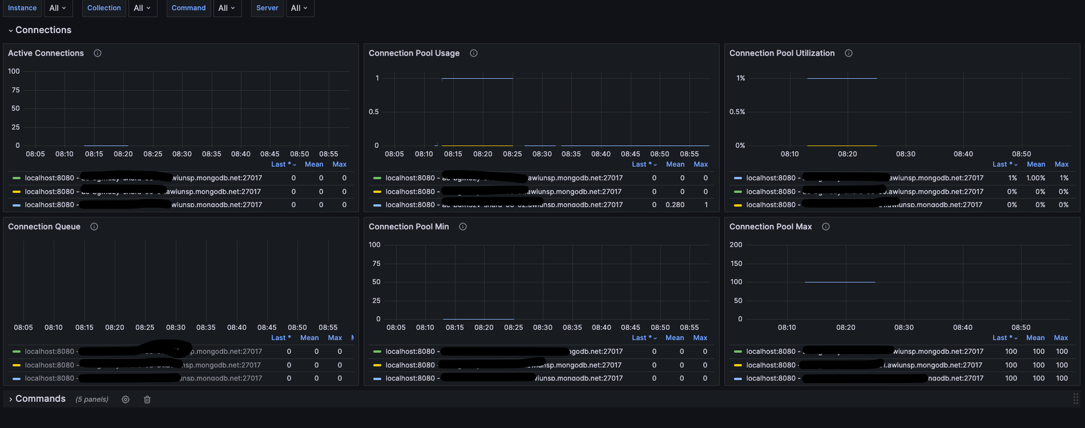
Task: Sort Connection Pool Max legend by Mean
Action: 1035,338
